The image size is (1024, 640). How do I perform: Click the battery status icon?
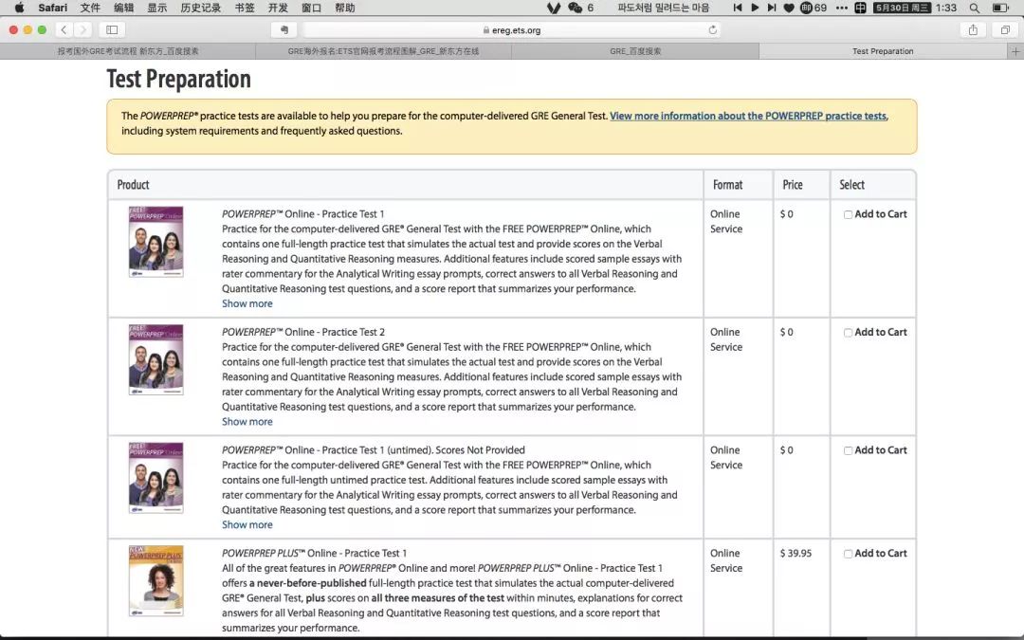pos(1000,8)
